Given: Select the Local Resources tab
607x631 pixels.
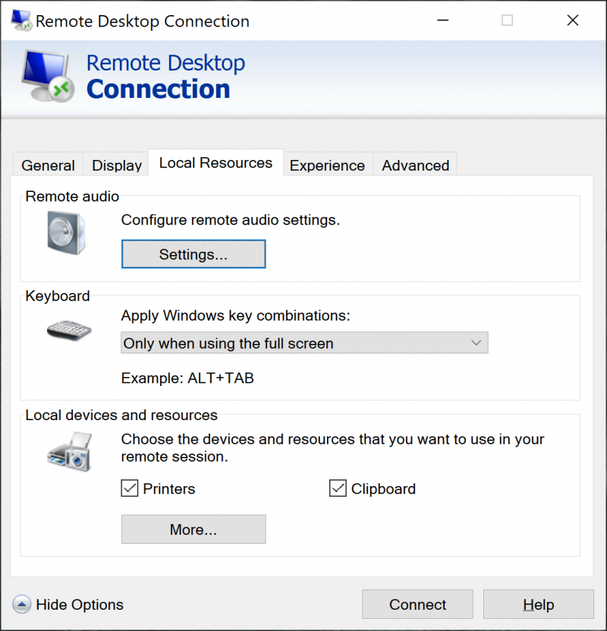Looking at the screenshot, I should (x=215, y=162).
